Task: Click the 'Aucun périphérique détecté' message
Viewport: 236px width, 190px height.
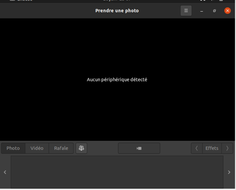Action: click(x=117, y=79)
